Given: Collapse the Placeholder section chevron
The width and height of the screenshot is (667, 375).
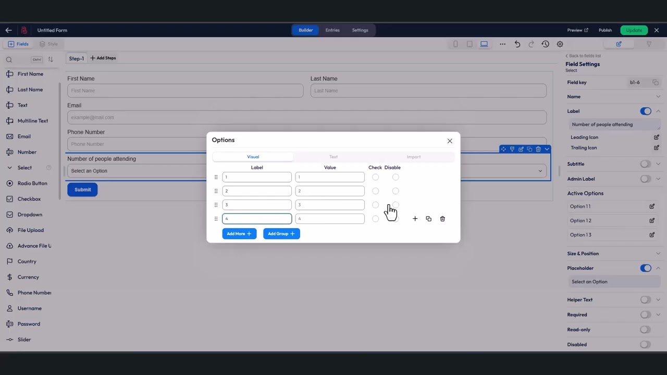Looking at the screenshot, I should point(658,268).
